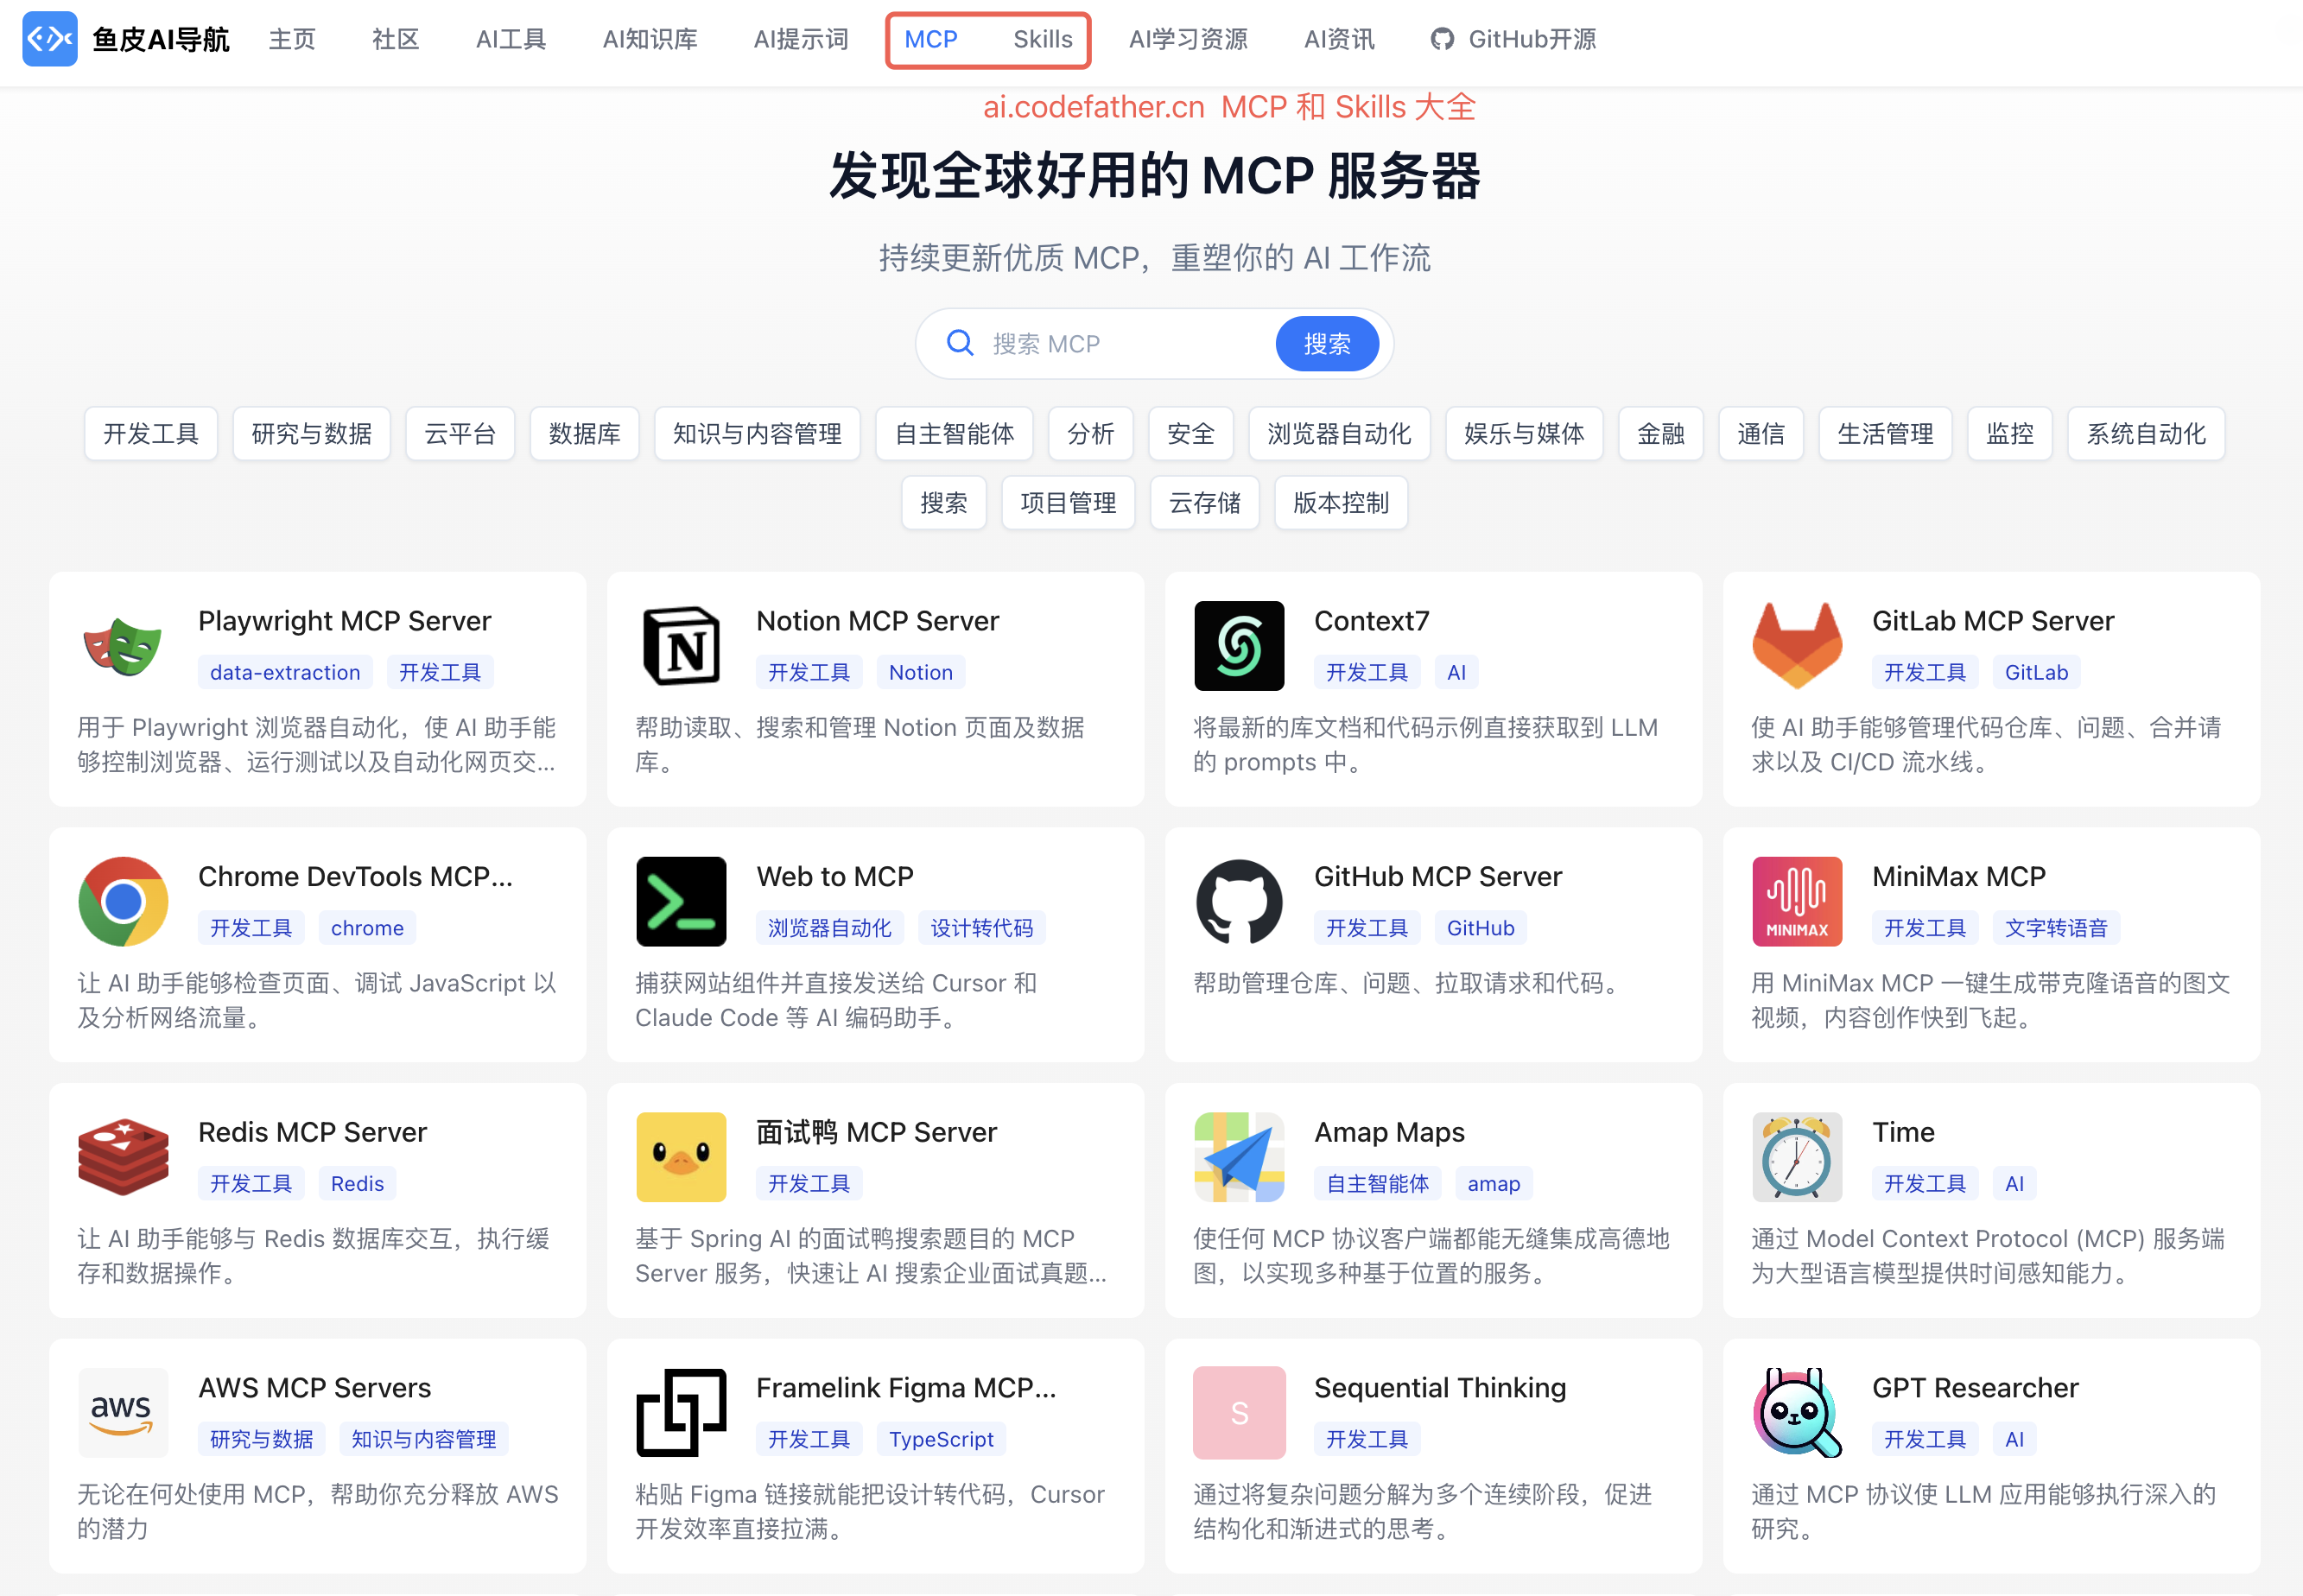Click the Playwright masks icon
Screen dimensions: 2303x1596
click(122, 646)
